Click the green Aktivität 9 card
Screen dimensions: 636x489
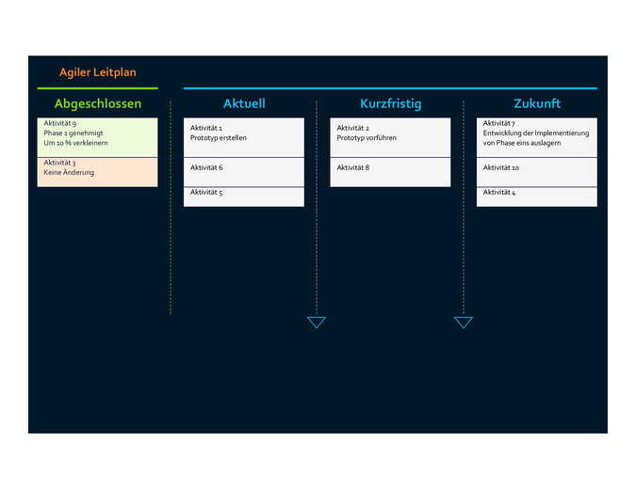point(97,137)
